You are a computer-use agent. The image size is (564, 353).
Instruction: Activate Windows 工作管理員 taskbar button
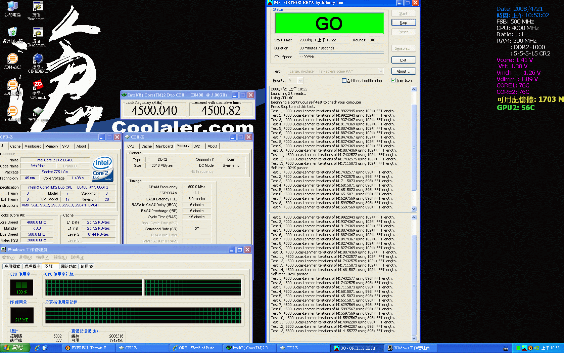click(410, 348)
